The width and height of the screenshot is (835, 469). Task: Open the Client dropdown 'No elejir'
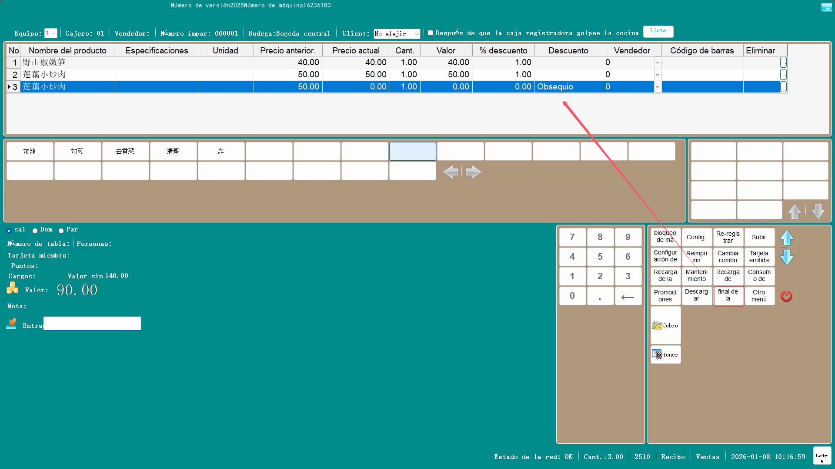tap(397, 34)
